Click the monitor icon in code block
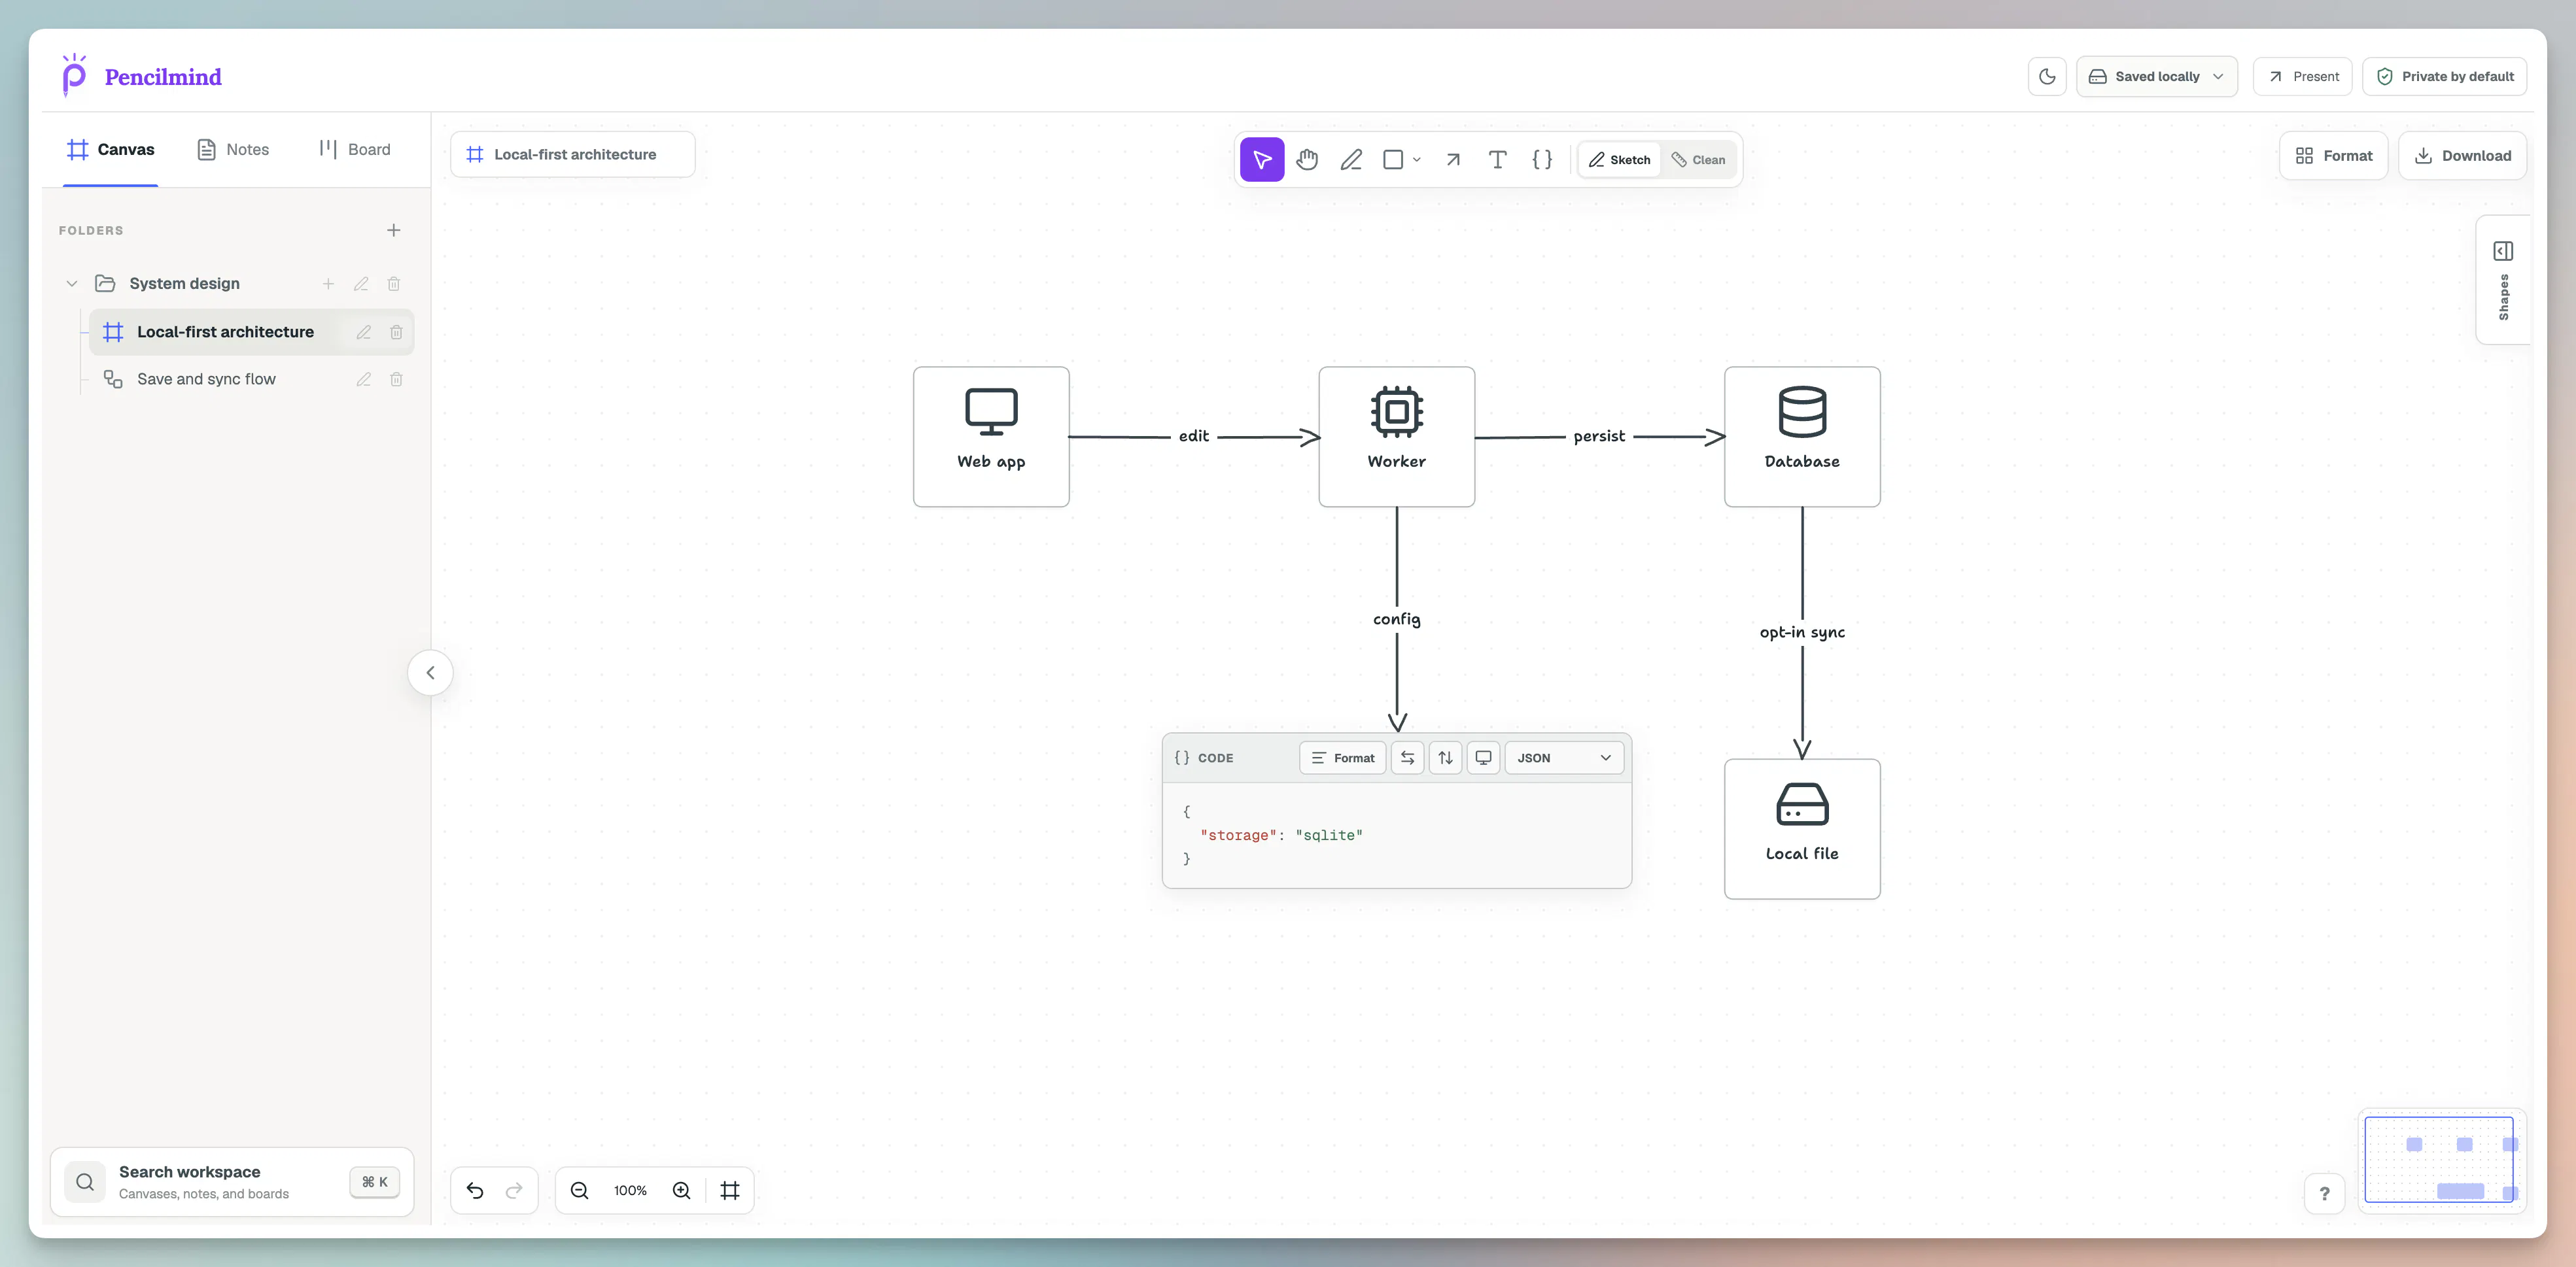 1484,758
